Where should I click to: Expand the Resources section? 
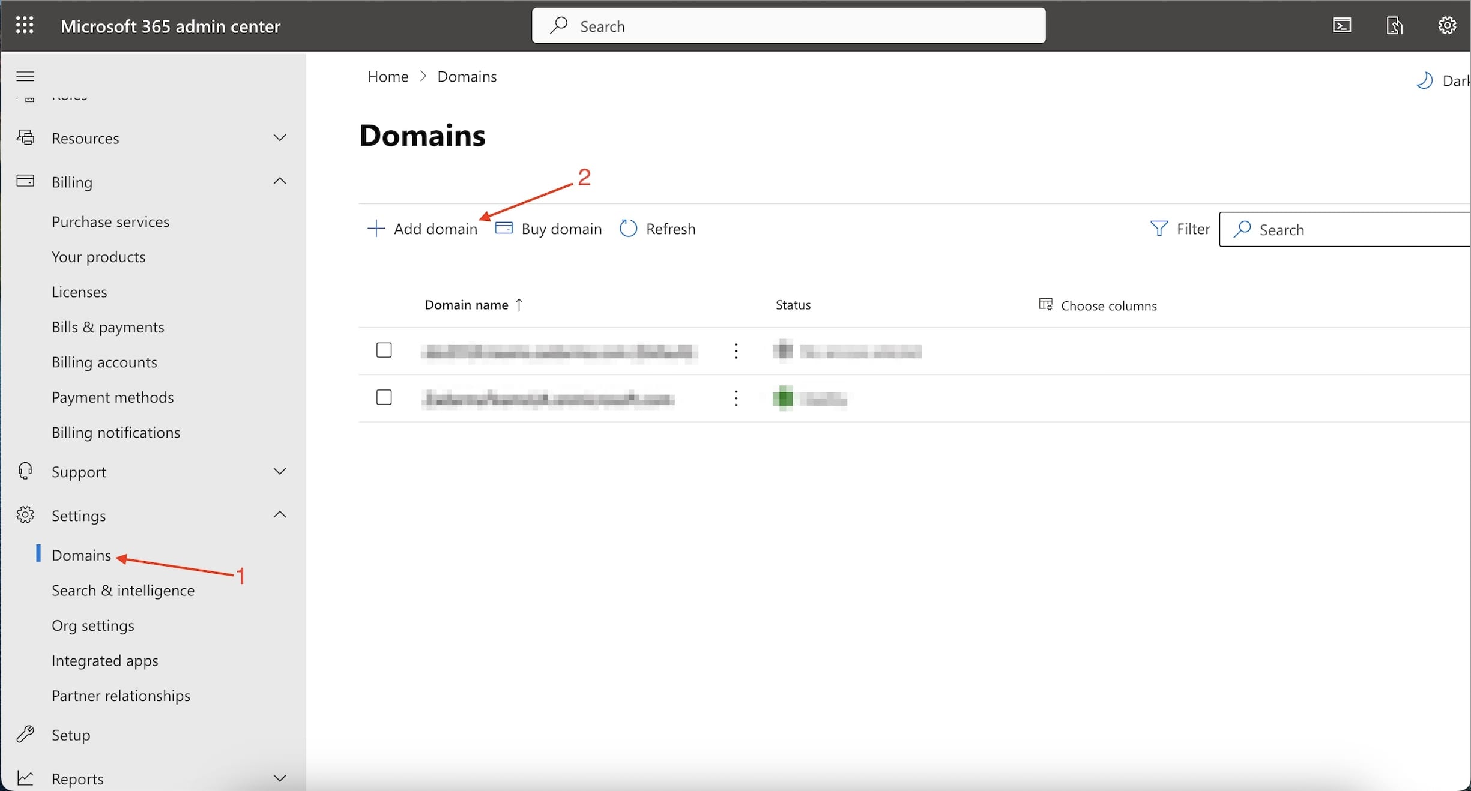tap(280, 138)
